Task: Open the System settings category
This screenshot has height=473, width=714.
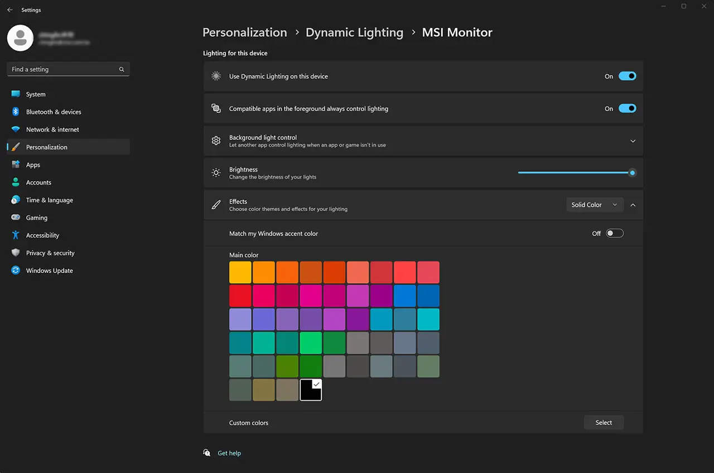Action: pos(36,94)
